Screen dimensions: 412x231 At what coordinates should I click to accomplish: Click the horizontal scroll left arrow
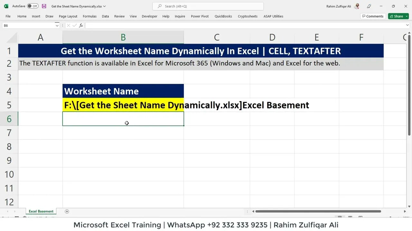[253, 211]
